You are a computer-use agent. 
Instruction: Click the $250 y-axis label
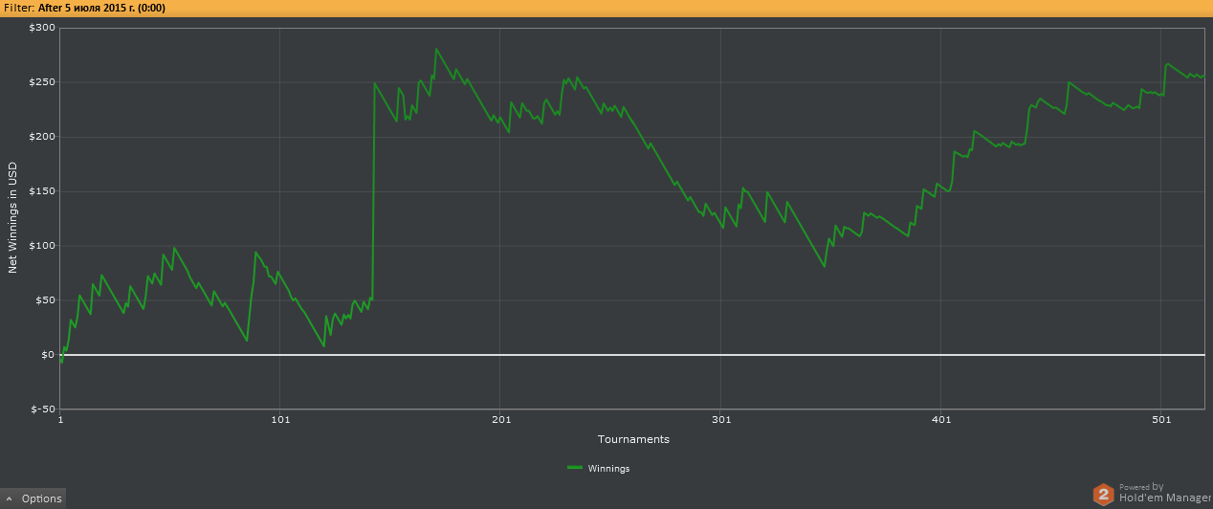pos(41,82)
